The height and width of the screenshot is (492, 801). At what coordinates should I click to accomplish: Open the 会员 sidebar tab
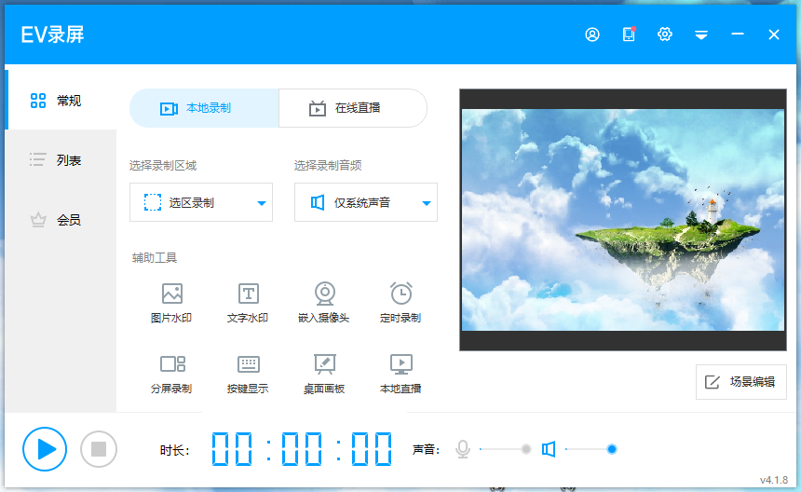[x=61, y=220]
